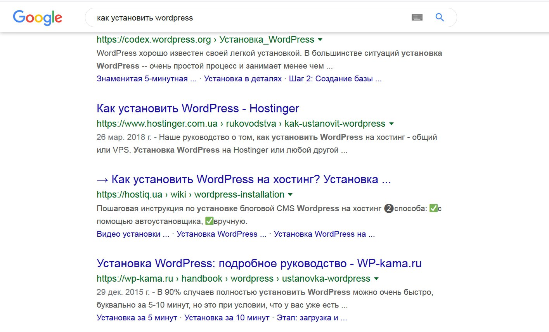
Task: Click the blue search magnifier icon
Action: (440, 17)
